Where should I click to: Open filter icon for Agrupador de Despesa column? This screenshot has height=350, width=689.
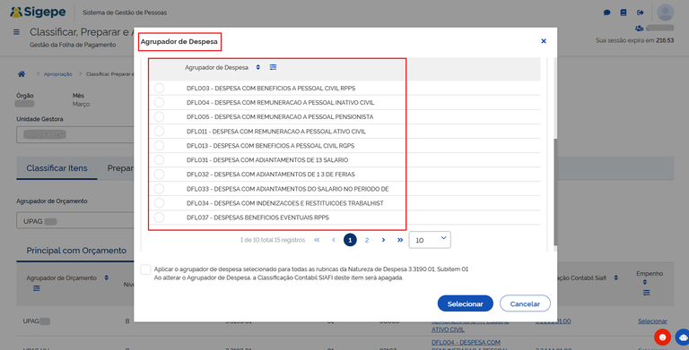click(x=273, y=67)
